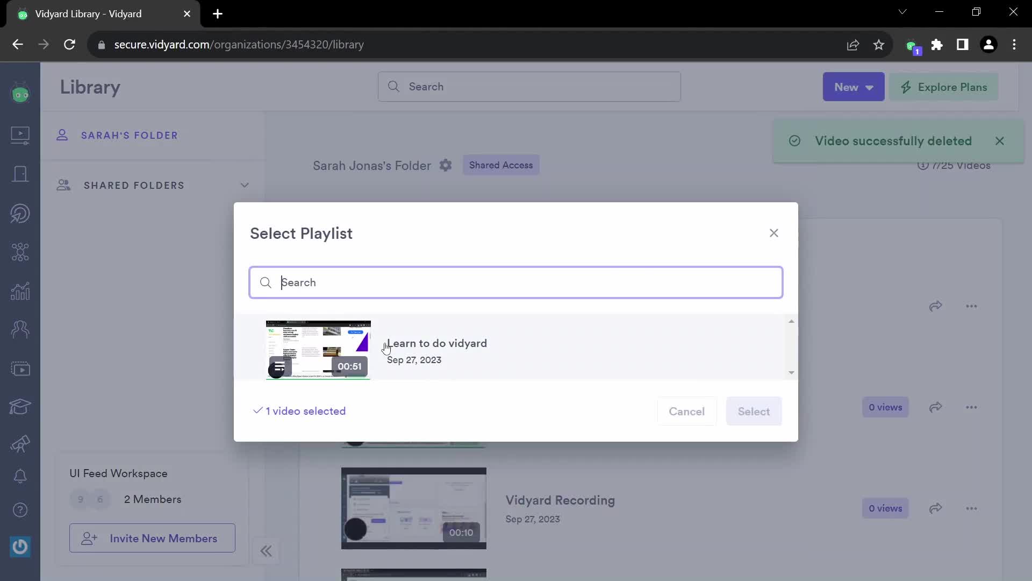Click the Sarah's Folder menu item

[x=130, y=135]
